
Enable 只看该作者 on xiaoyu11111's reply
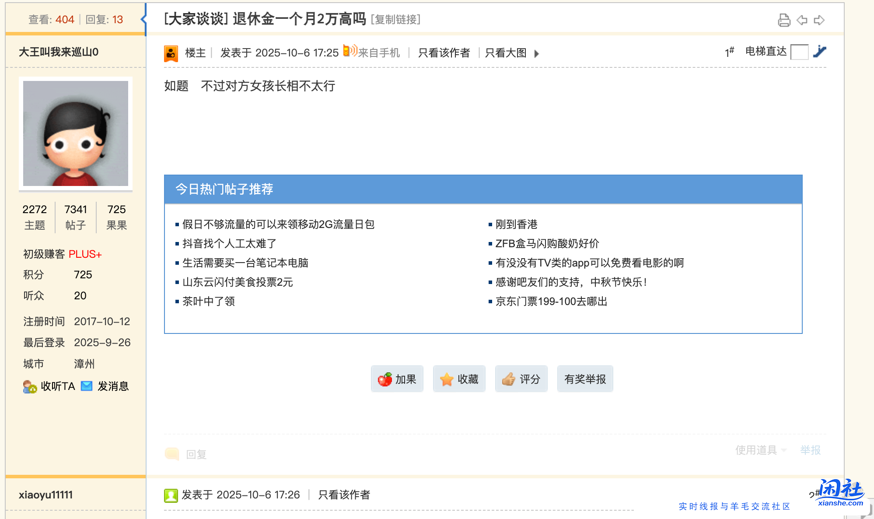click(345, 495)
